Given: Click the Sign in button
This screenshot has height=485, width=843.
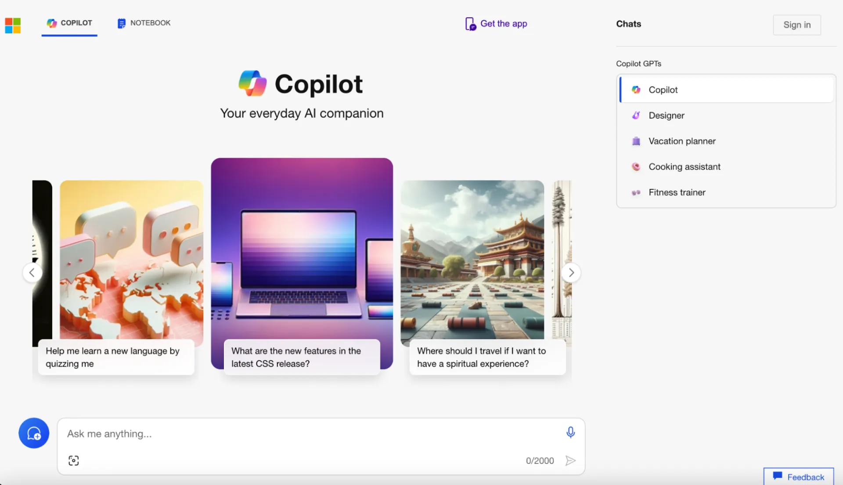Looking at the screenshot, I should click(797, 25).
